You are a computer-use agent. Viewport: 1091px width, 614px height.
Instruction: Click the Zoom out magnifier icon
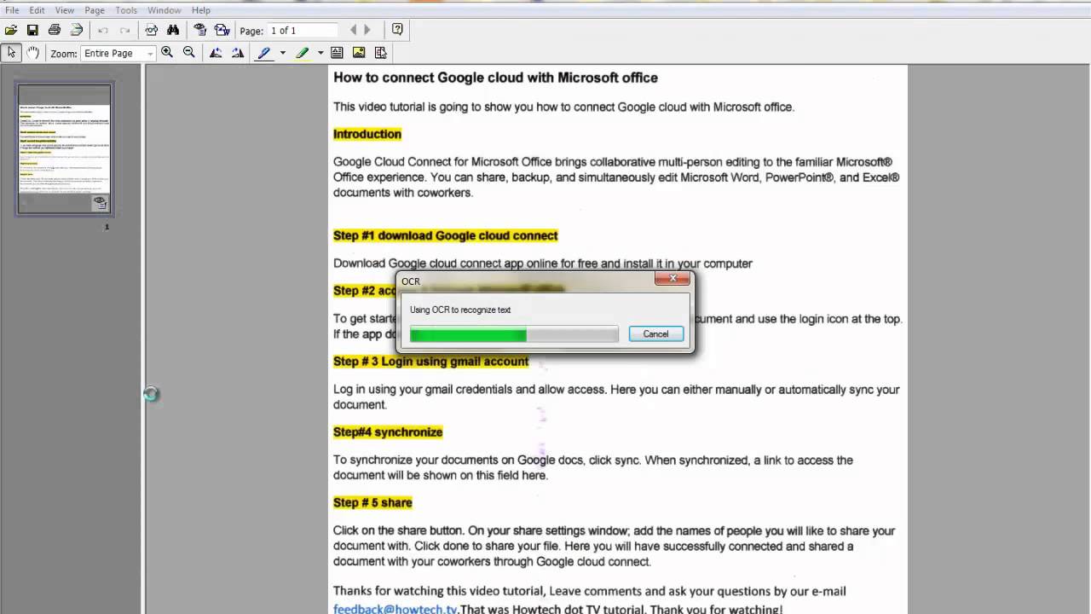[x=189, y=53]
